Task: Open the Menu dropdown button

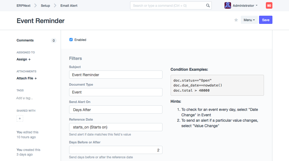Action: point(249,20)
